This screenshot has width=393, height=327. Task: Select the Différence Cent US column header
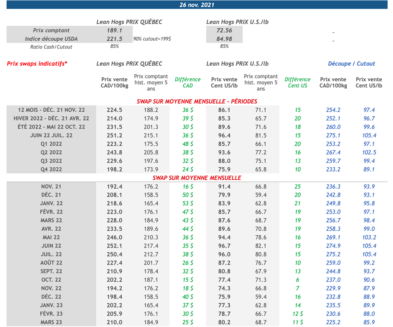coord(297,83)
